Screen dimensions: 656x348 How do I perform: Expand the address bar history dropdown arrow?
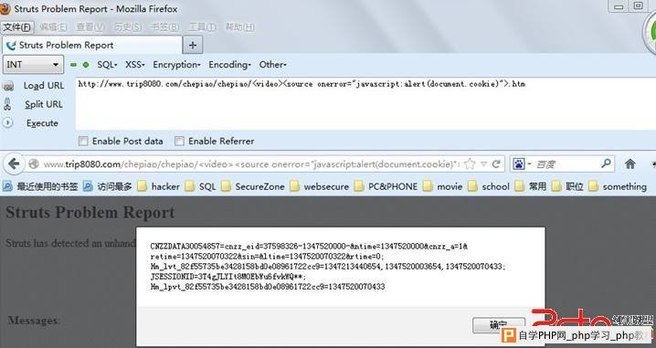pos(483,164)
